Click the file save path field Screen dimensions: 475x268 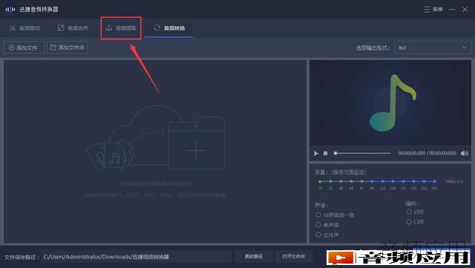pyautogui.click(x=137, y=257)
